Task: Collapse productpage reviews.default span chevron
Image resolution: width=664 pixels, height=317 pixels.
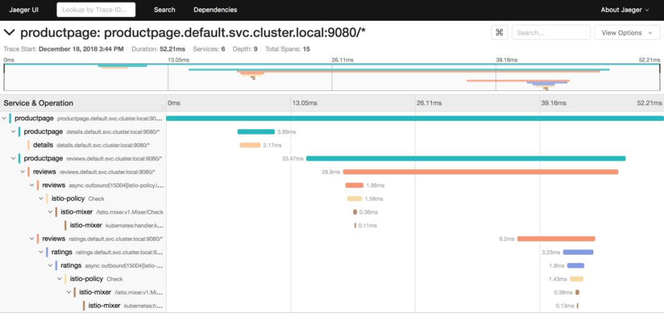Action: (14, 158)
